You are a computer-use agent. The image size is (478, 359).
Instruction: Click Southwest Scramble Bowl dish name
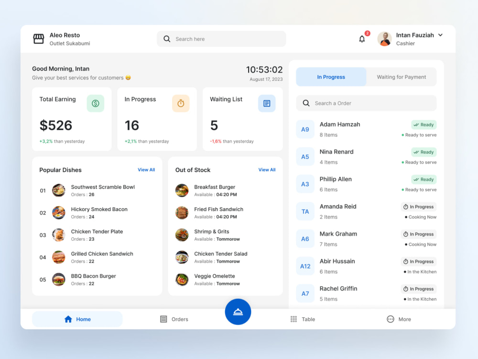[103, 187]
